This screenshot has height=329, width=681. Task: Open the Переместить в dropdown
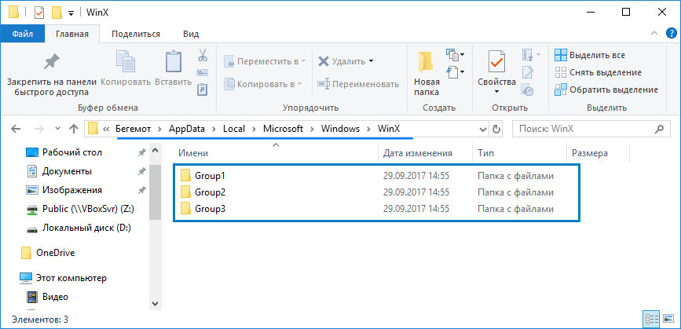304,61
